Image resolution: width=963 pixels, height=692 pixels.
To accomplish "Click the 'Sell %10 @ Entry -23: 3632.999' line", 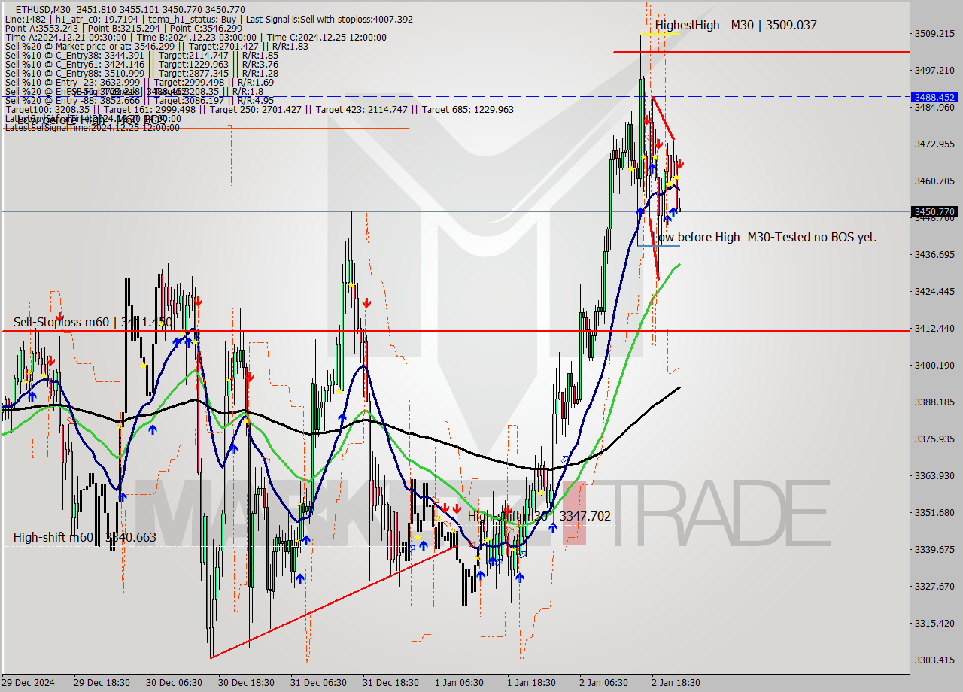I will point(139,82).
